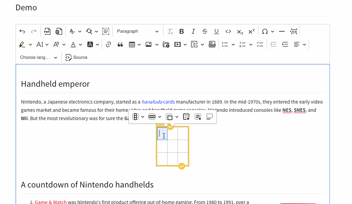The width and height of the screenshot is (352, 204).
Task: Open the Game & Watch link
Action: pos(50,202)
